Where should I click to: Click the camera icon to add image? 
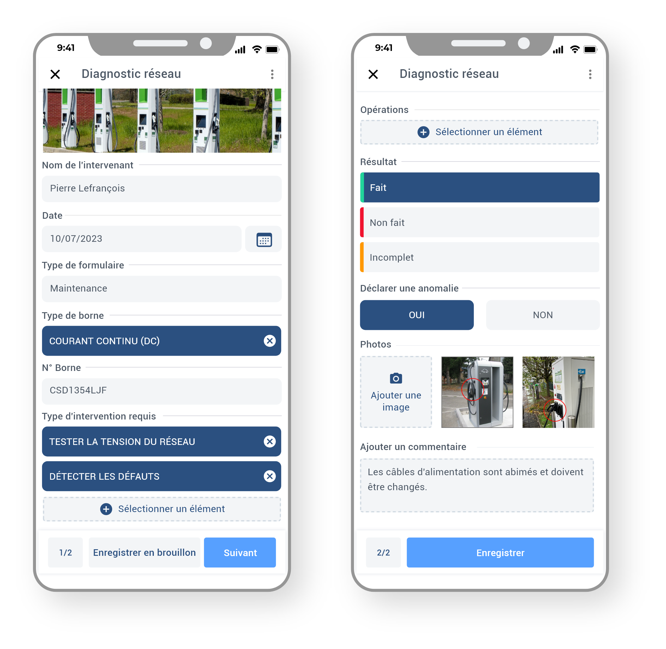[396, 378]
